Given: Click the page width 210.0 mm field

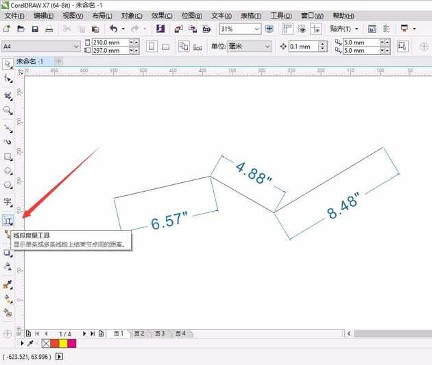Looking at the screenshot, I should coord(108,42).
